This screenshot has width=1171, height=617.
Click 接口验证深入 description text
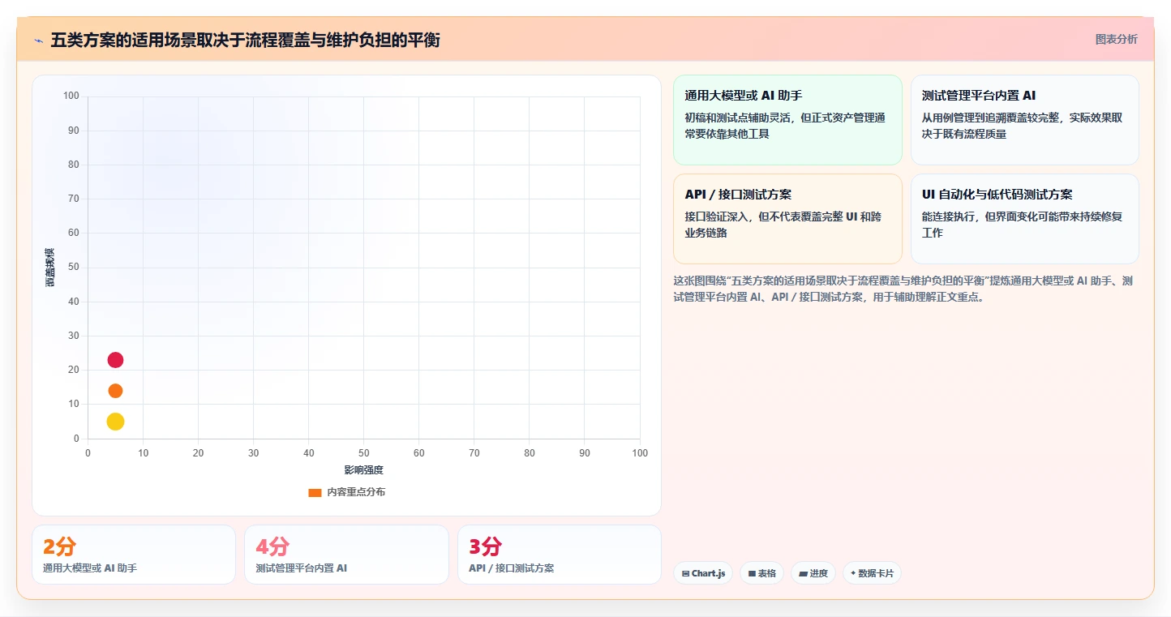pos(784,225)
